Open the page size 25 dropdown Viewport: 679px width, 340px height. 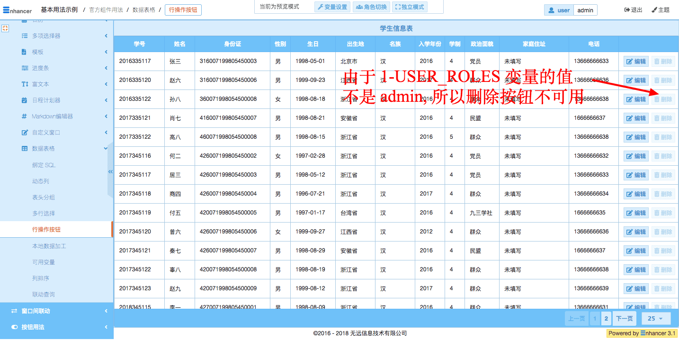[x=655, y=319]
